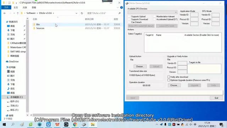Click the Verify button
Viewport: 227px width, 128px height.
click(x=214, y=85)
